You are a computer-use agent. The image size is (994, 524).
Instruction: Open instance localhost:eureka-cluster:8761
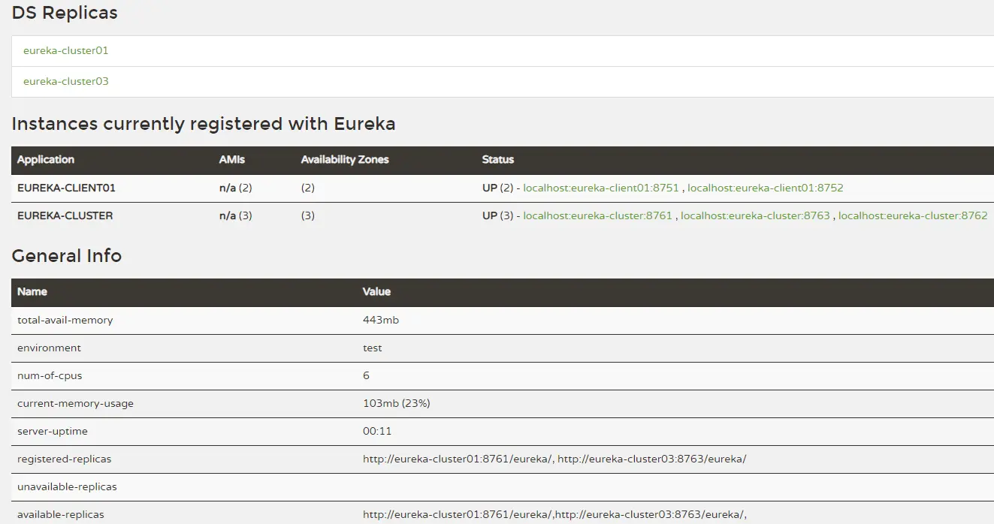[x=598, y=215]
